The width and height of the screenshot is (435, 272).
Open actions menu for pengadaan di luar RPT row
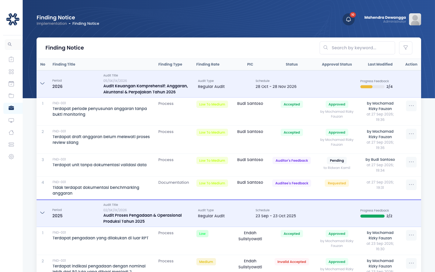coord(411,235)
